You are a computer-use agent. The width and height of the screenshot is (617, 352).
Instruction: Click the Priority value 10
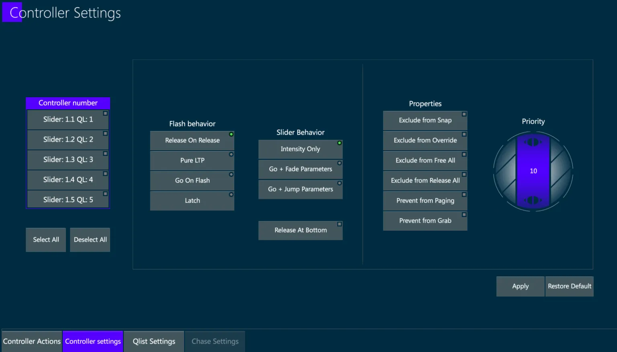(x=533, y=171)
